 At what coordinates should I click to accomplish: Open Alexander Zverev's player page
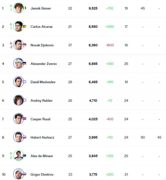44,64
